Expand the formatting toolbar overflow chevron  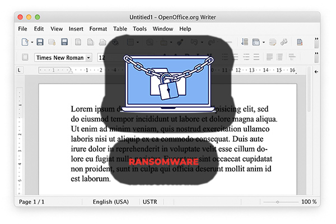pos(316,53)
